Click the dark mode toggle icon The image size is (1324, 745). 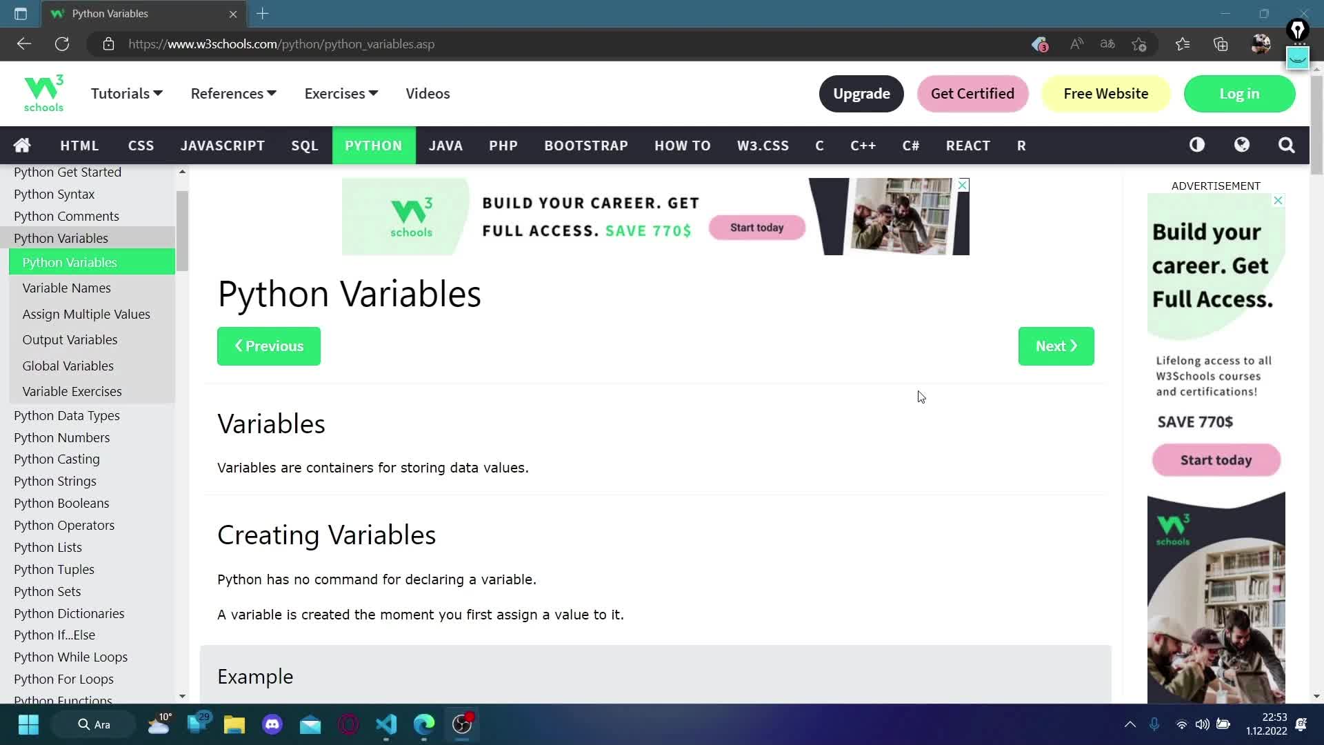coord(1198,146)
